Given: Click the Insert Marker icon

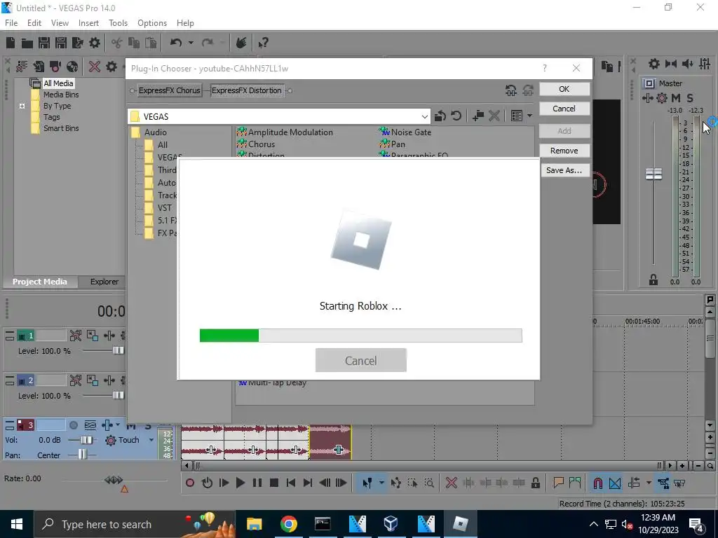Looking at the screenshot, I should pyautogui.click(x=558, y=483).
